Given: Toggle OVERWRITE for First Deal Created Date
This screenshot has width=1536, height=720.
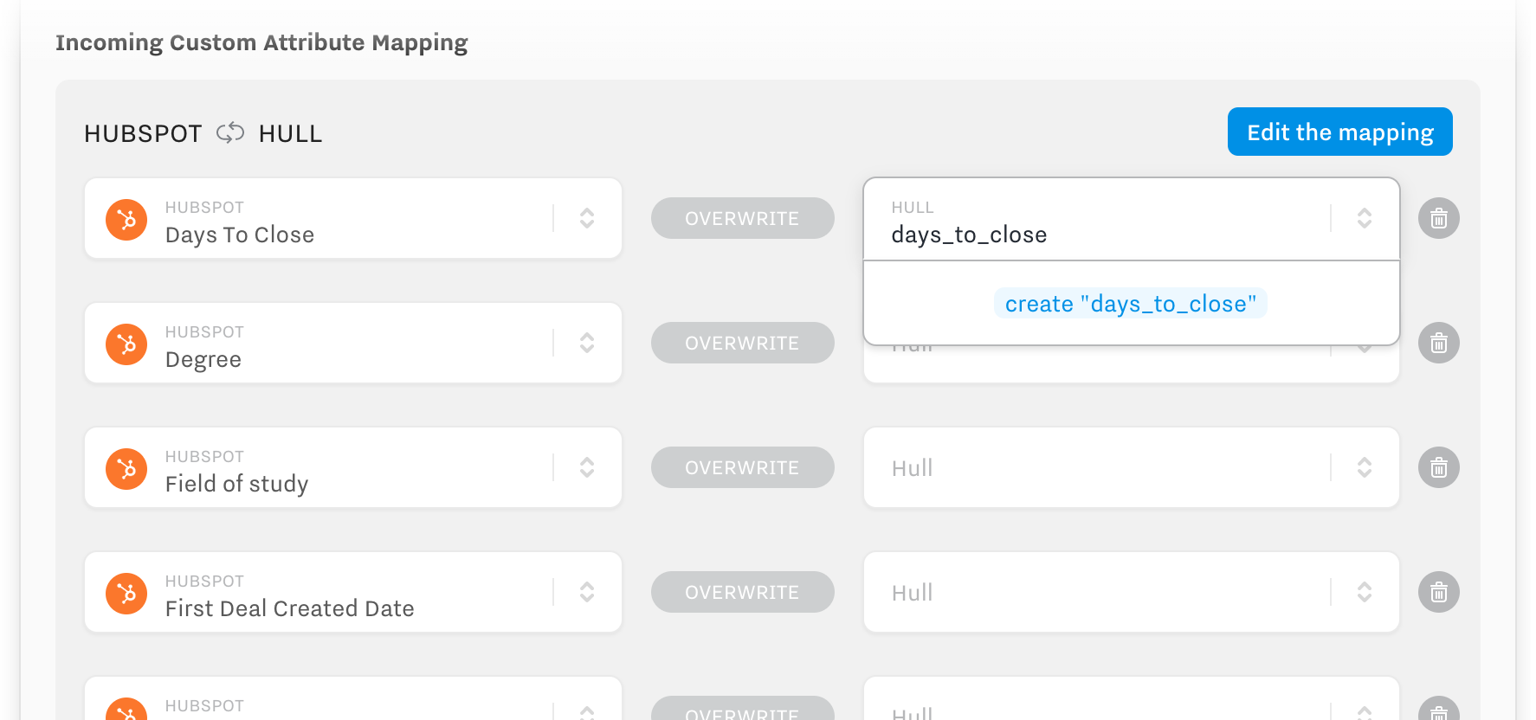Looking at the screenshot, I should coord(742,592).
